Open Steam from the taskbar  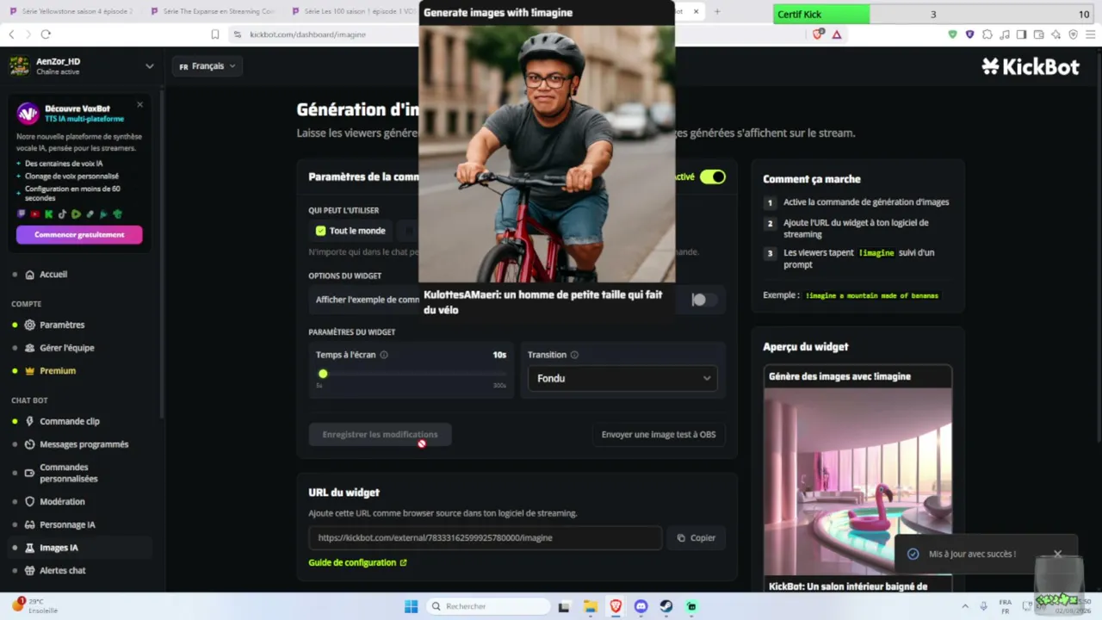click(666, 606)
